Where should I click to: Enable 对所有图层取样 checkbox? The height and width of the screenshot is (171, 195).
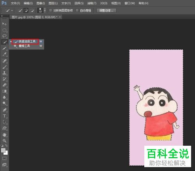50,10
